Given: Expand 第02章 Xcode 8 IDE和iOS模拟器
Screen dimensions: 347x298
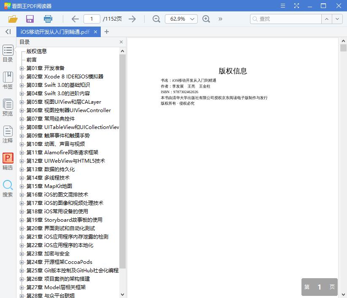Looking at the screenshot, I should tap(22, 77).
